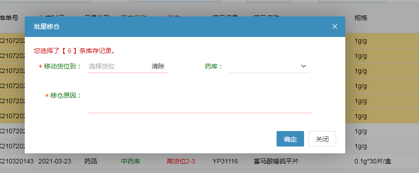Viewport: 419px width, 173px height.
Task: Click the 移动货位到 label
Action: pyautogui.click(x=62, y=66)
